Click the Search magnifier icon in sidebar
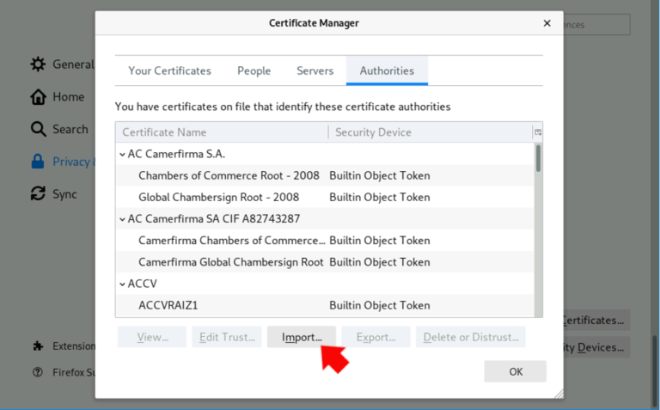Image resolution: width=660 pixels, height=410 pixels. [38, 129]
